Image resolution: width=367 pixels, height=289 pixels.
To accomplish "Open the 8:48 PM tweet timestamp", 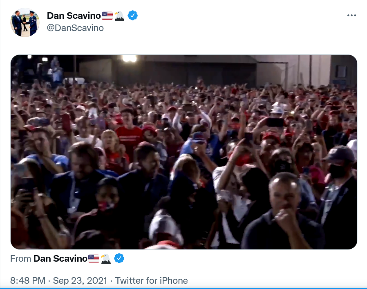I will click(x=28, y=280).
